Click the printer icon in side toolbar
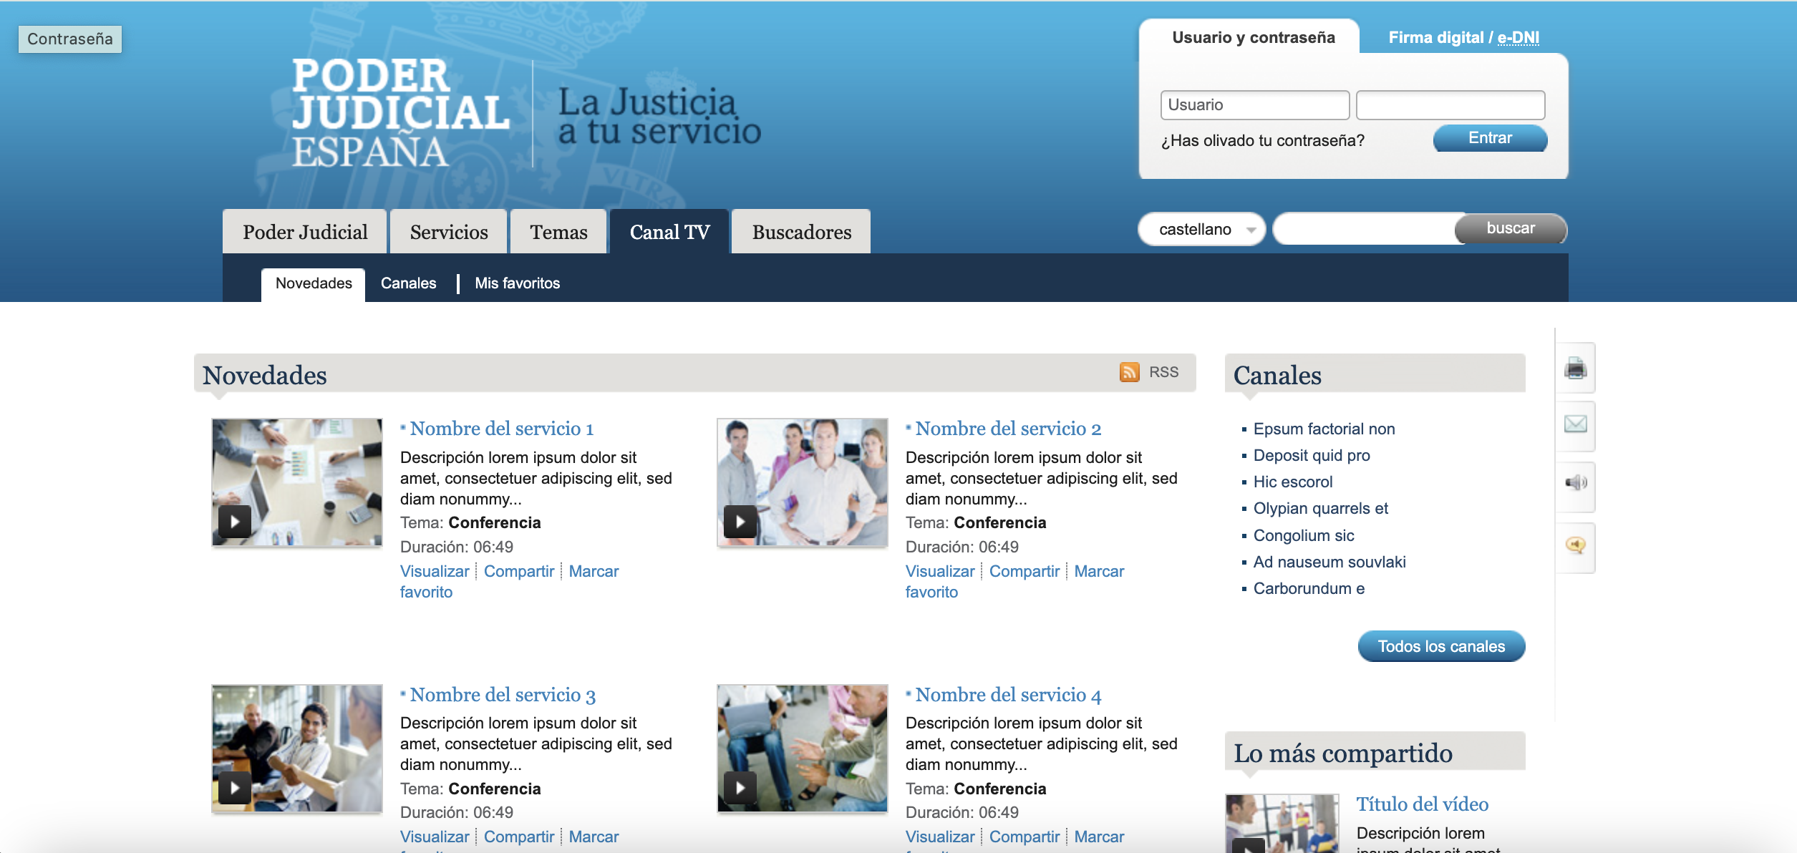 click(1575, 369)
